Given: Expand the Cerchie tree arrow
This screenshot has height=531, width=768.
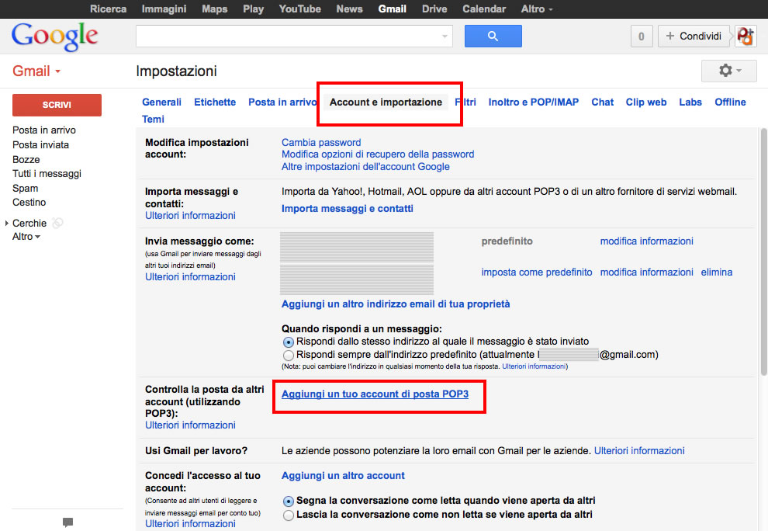Looking at the screenshot, I should pos(8,224).
